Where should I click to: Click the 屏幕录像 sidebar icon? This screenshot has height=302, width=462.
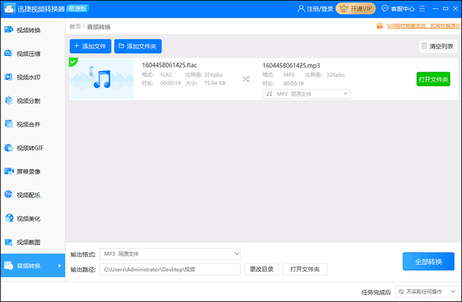[9, 171]
